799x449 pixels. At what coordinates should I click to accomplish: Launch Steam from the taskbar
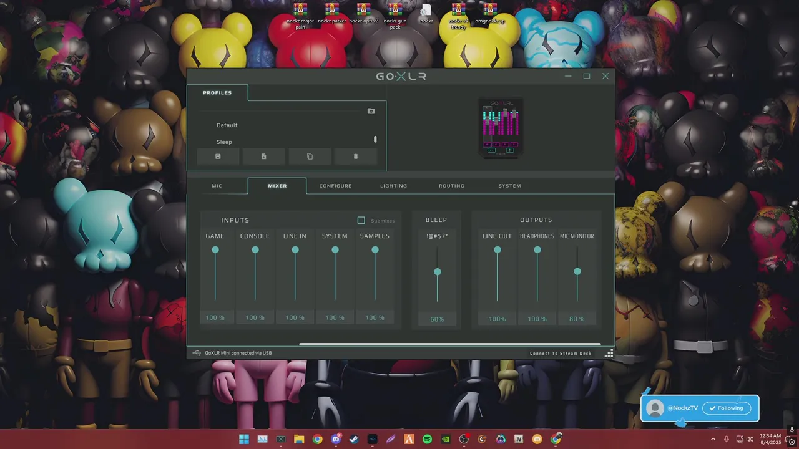tap(354, 439)
